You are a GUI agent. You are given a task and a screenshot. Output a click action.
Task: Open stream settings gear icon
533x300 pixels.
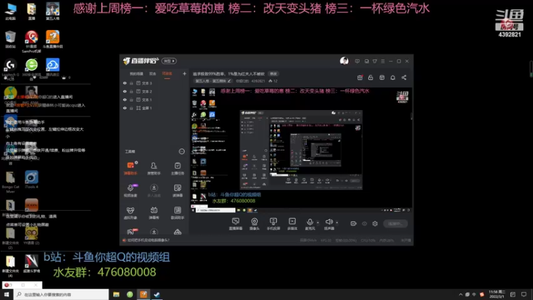375,223
